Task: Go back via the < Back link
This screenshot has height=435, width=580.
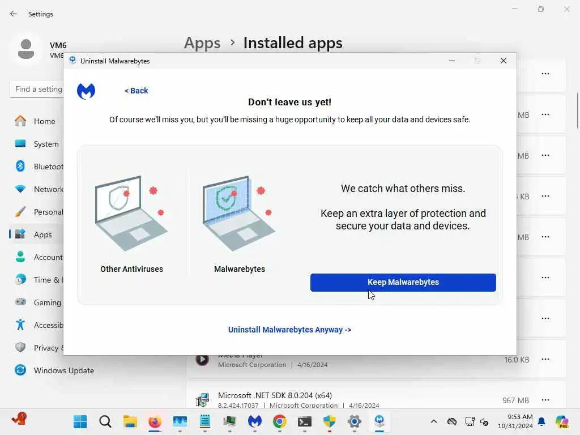Action: (136, 91)
